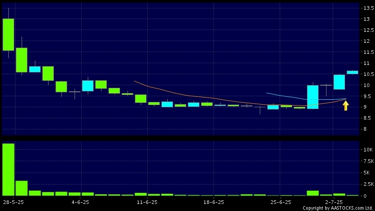Select the 25-6-25 date label

coord(281,202)
